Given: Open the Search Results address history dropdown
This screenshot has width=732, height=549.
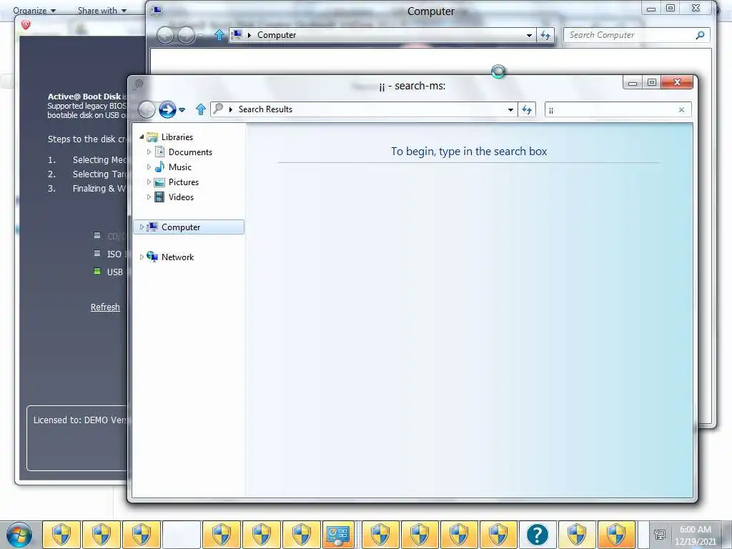Looking at the screenshot, I should [510, 109].
